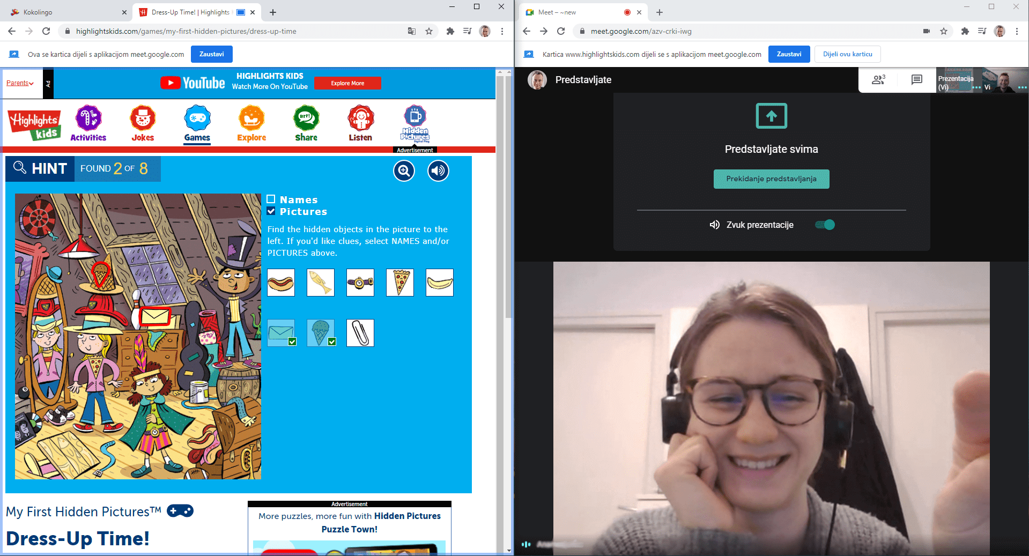Click Zaustavi in Meet window sharing bar
Image resolution: width=1029 pixels, height=556 pixels.
[x=789, y=54]
